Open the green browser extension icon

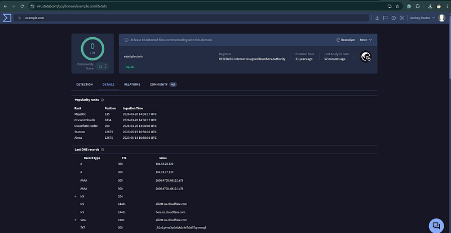click(409, 6)
